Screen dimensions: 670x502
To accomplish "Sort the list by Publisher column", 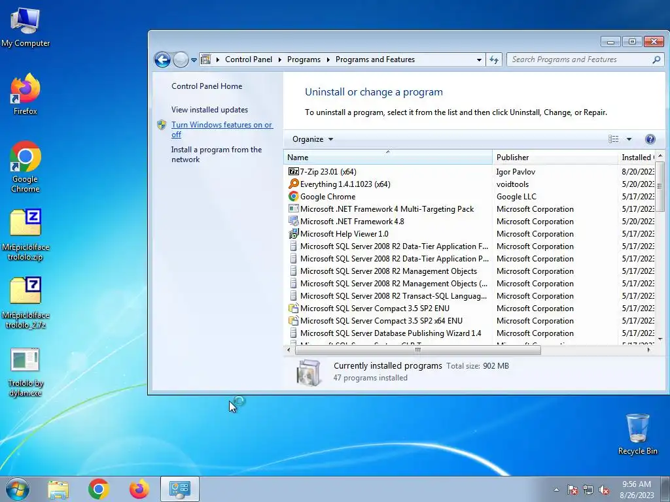I will point(555,157).
